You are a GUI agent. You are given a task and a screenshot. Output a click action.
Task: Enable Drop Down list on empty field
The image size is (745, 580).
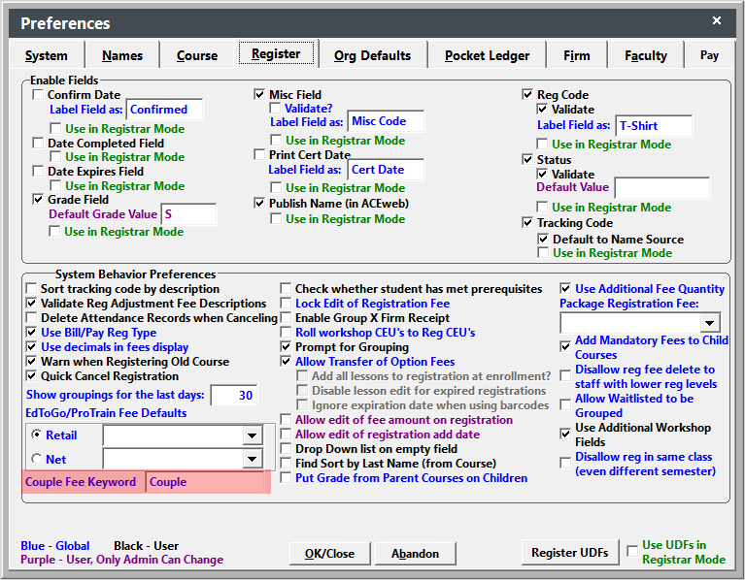tap(286, 449)
